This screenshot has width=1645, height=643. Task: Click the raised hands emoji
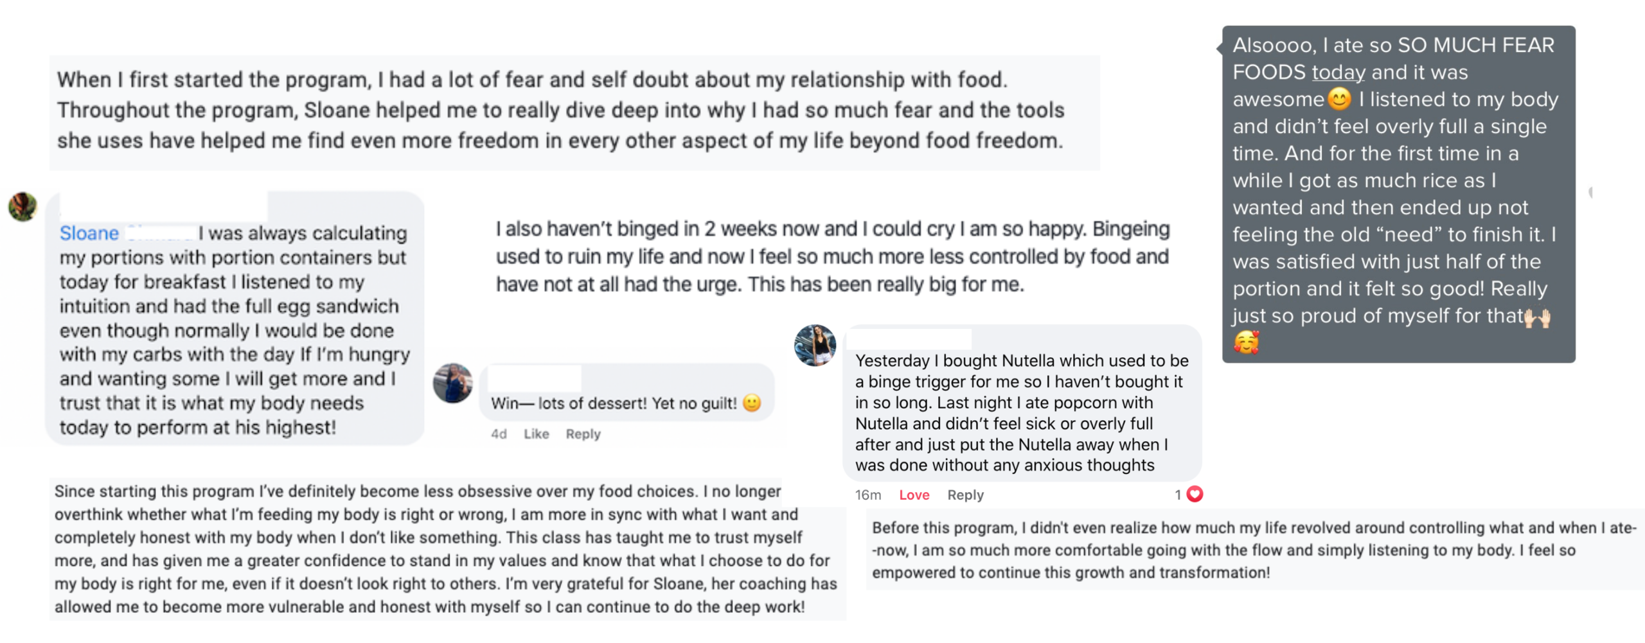click(1537, 317)
